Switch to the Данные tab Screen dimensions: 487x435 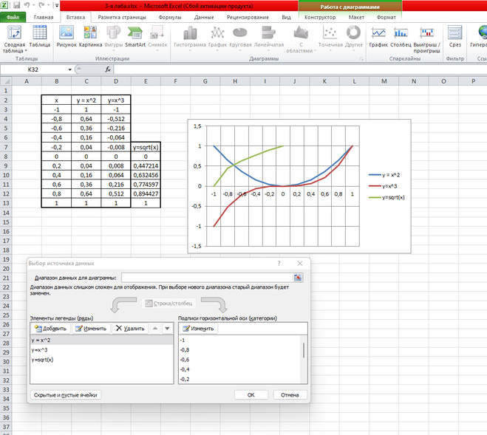tap(204, 18)
